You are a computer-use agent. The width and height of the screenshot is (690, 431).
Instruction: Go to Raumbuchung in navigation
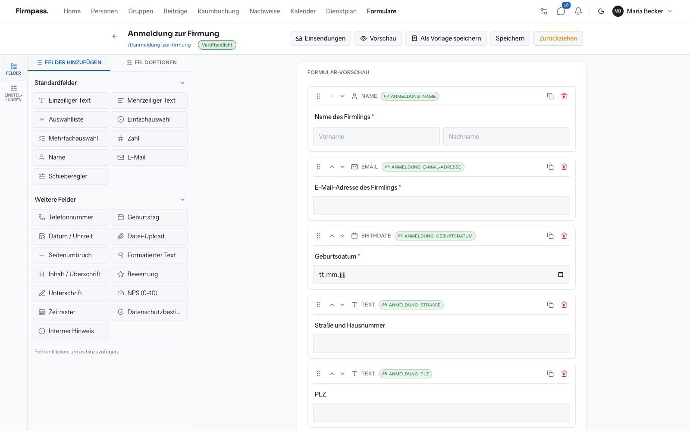coord(218,11)
